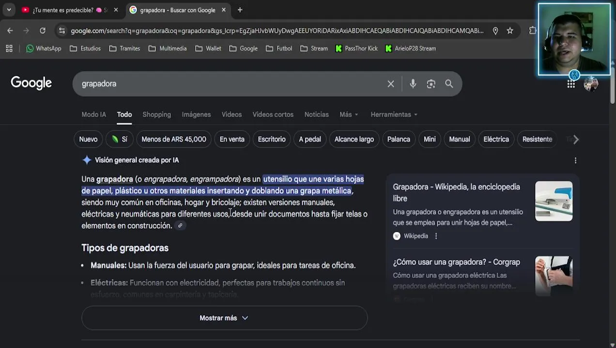Viewport: 616px width, 348px height.
Task: Click the browser back arrow
Action: (x=10, y=30)
